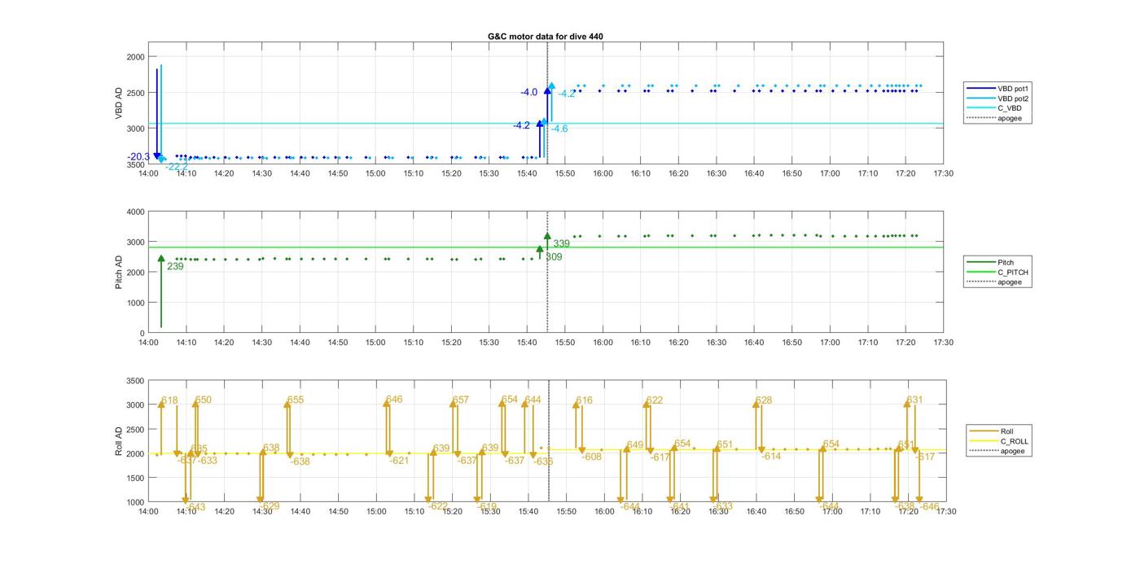
Task: Click the '339' pitch data label
Action: (x=562, y=243)
